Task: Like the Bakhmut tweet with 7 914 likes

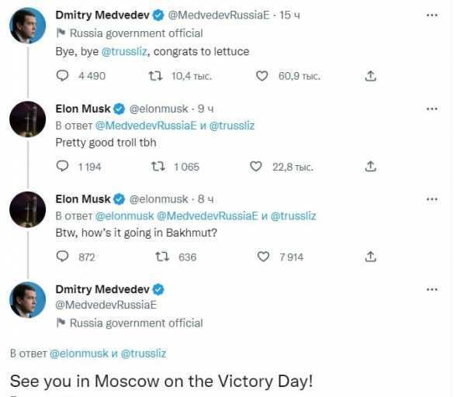Action: click(263, 257)
